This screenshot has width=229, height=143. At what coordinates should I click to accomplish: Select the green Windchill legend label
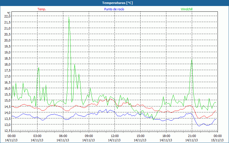pos(187,9)
